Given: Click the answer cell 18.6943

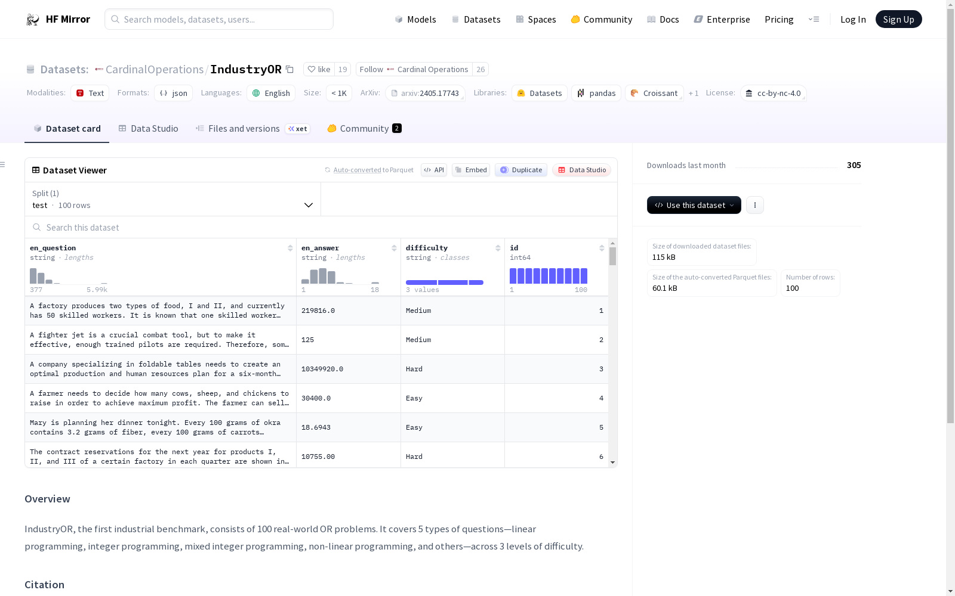Looking at the screenshot, I should click(x=349, y=427).
